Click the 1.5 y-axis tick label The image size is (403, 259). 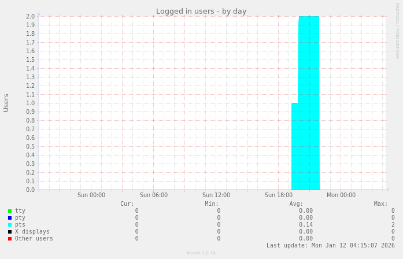(x=30, y=60)
